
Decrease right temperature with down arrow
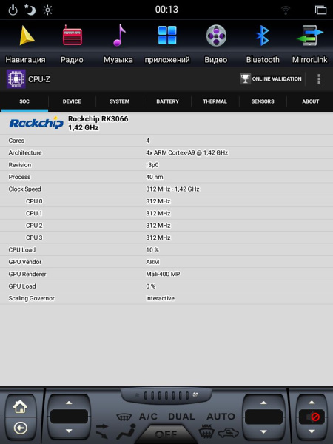[263, 431]
